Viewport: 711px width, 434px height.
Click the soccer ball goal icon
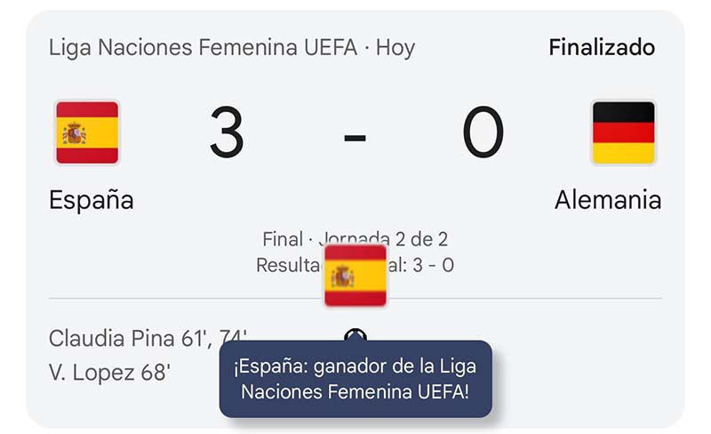[x=356, y=335]
